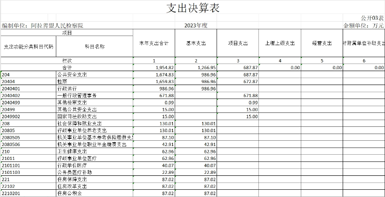Click code cell 21011
Image resolution: width=385 pixels, height=197 pixels.
[28, 159]
